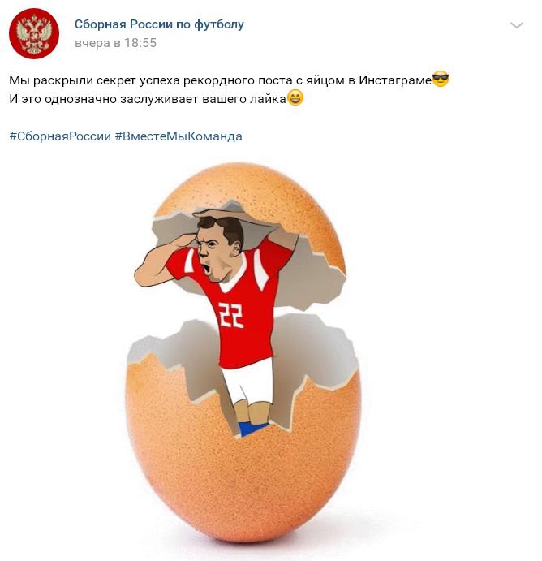Open the cracked egg image attachment
This screenshot has width=542, height=561.
point(243,352)
